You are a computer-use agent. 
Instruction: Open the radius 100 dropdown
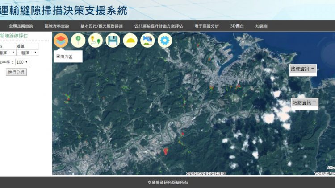tap(22, 62)
